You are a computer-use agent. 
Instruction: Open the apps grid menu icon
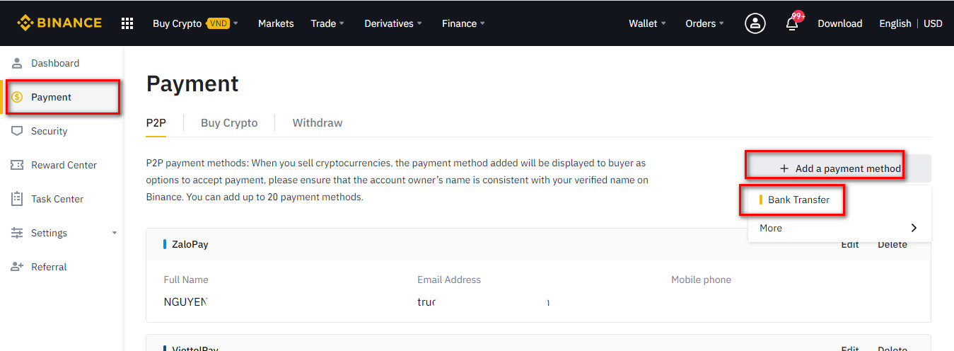(x=127, y=23)
